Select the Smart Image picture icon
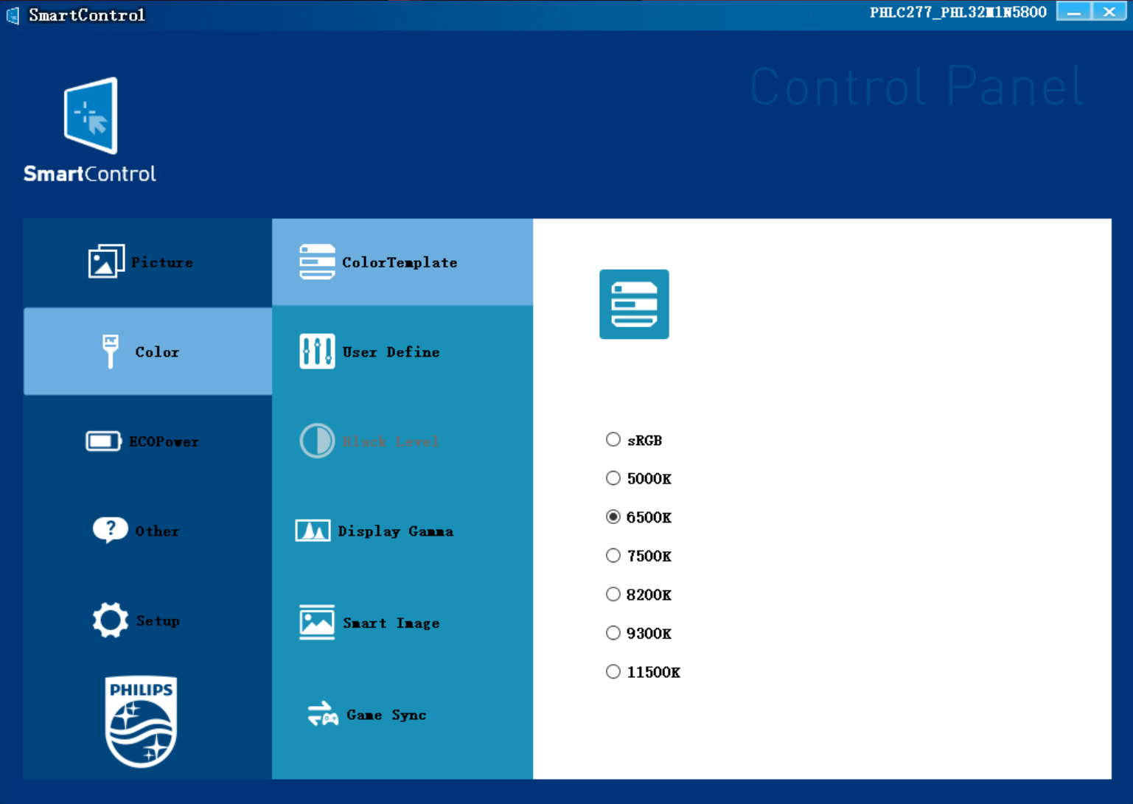Screen dimensions: 1133x804 click(x=317, y=622)
